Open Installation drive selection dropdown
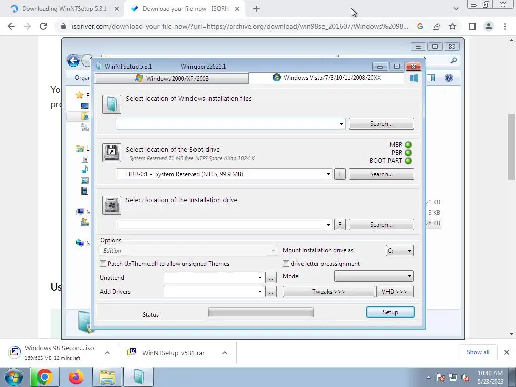516x387 pixels. [x=328, y=224]
